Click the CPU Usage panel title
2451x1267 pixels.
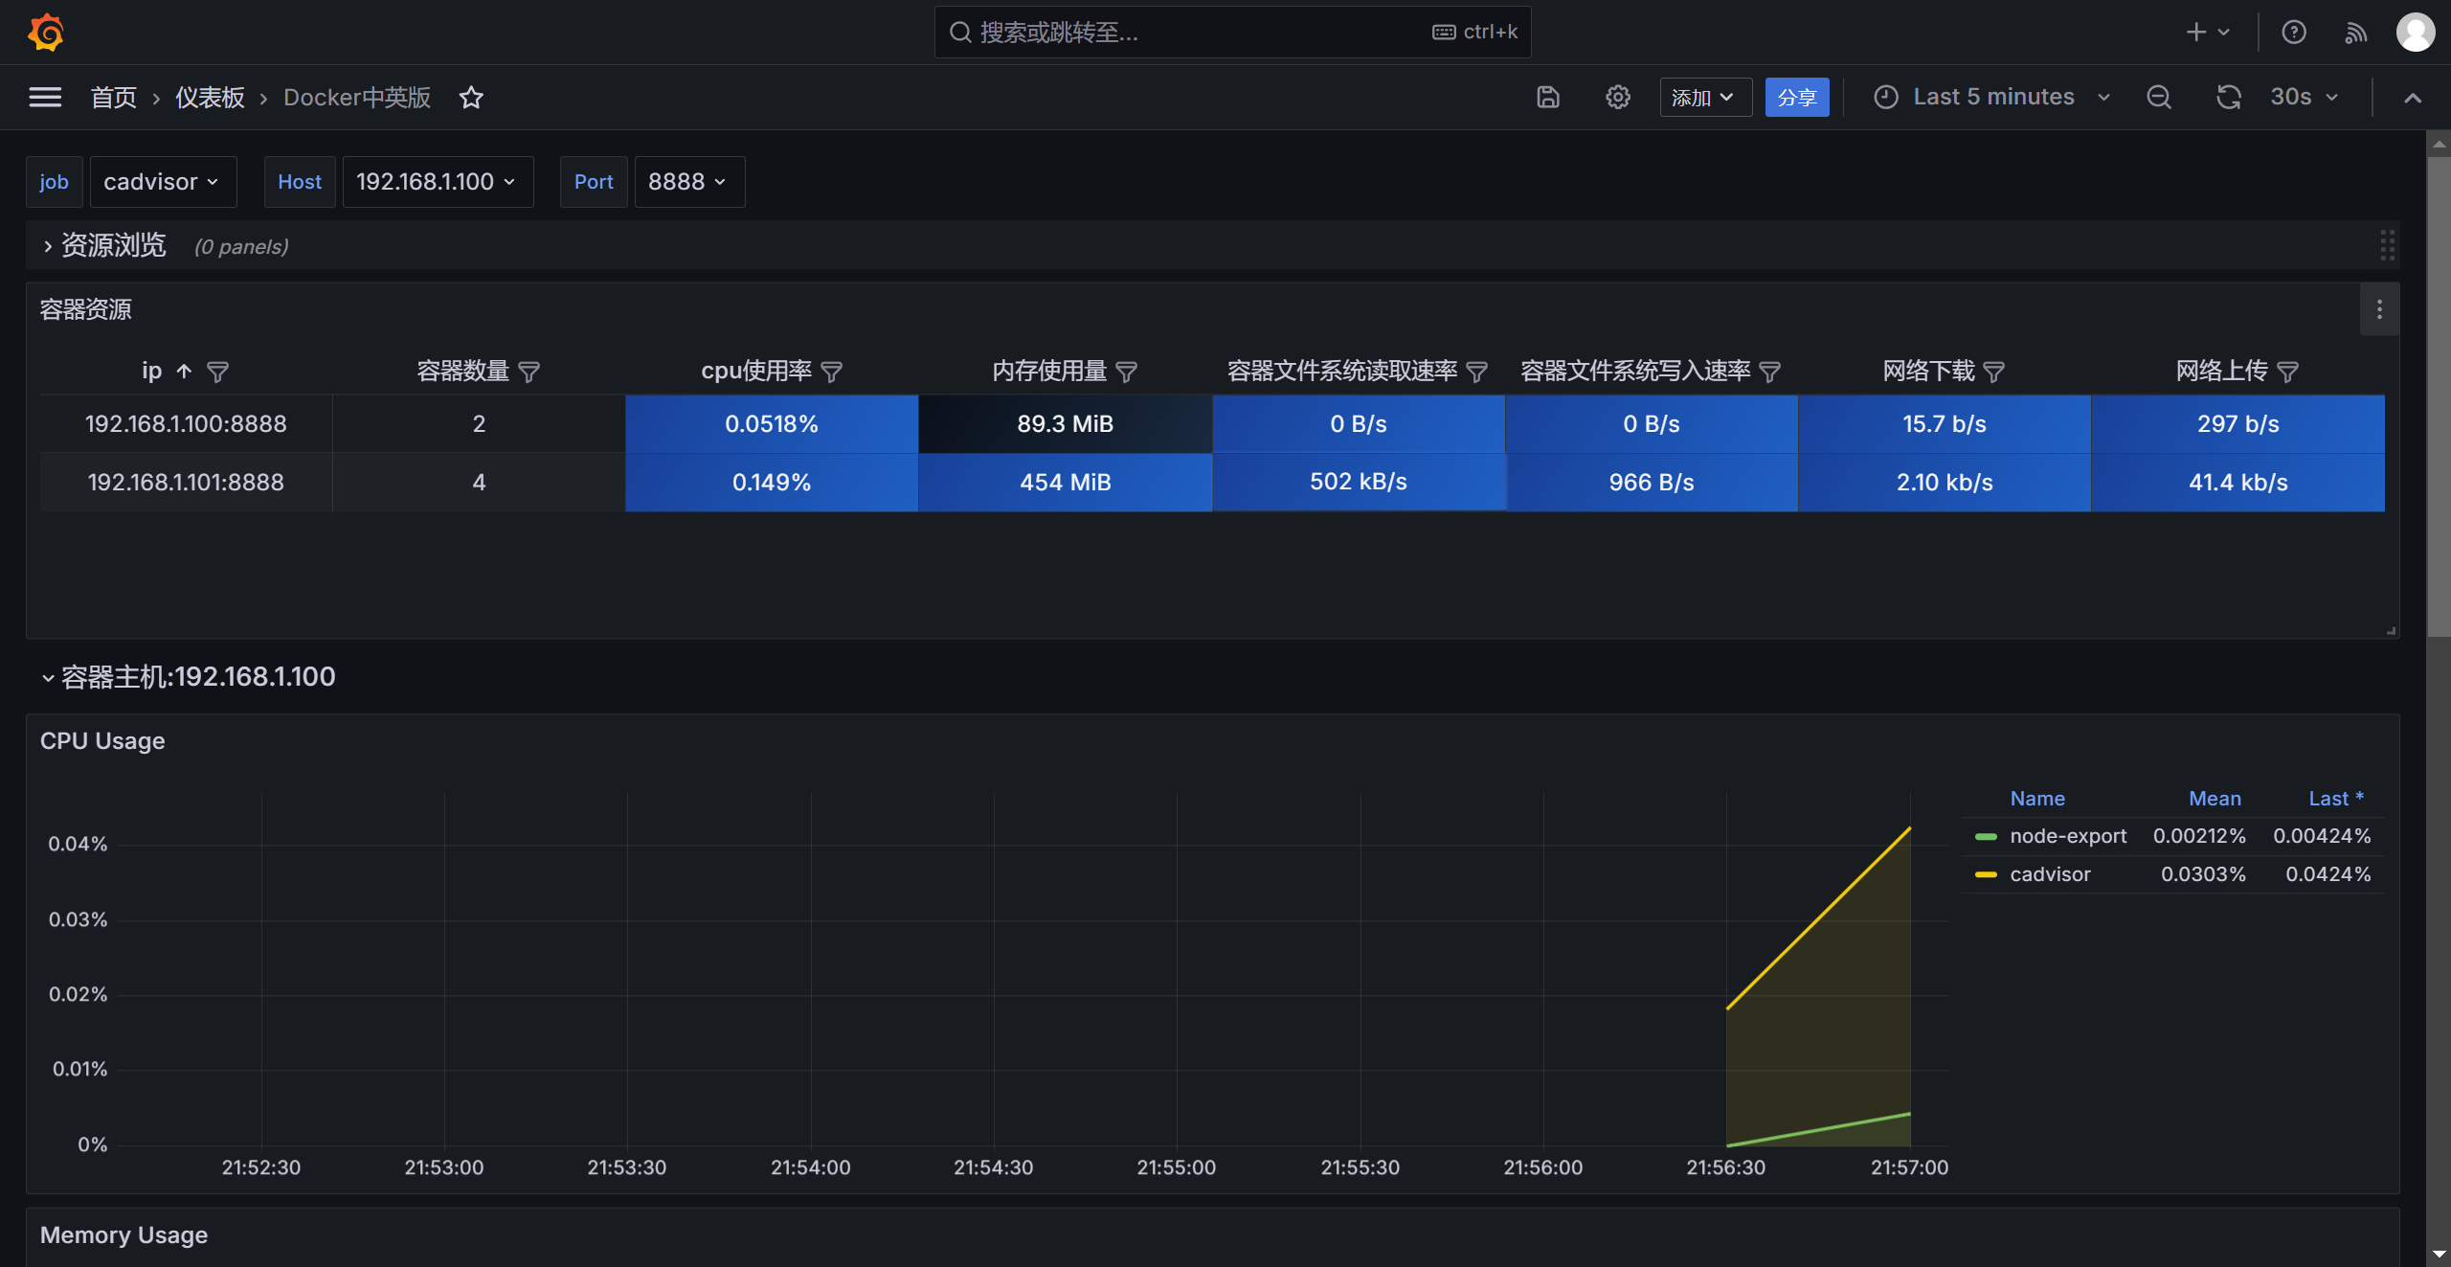point(102,741)
